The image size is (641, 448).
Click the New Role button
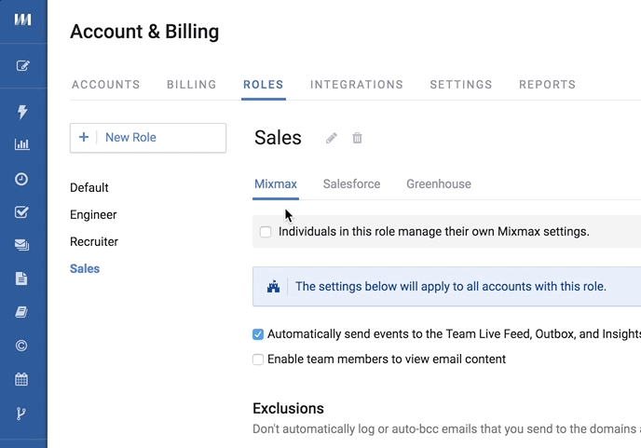[x=147, y=138]
